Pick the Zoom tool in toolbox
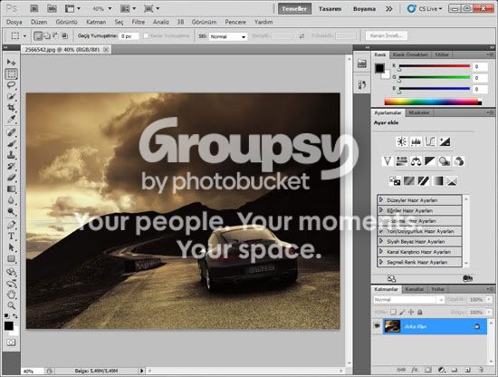The height and width of the screenshot is (377, 498). pyautogui.click(x=12, y=305)
